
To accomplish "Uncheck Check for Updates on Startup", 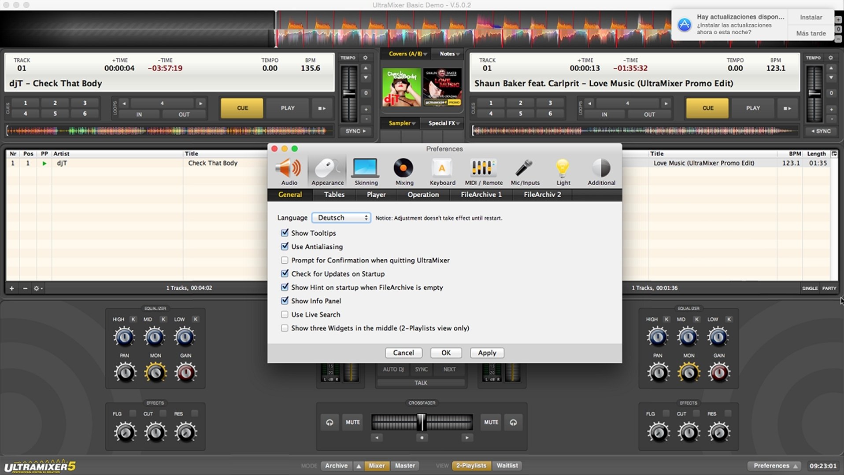I will 285,273.
